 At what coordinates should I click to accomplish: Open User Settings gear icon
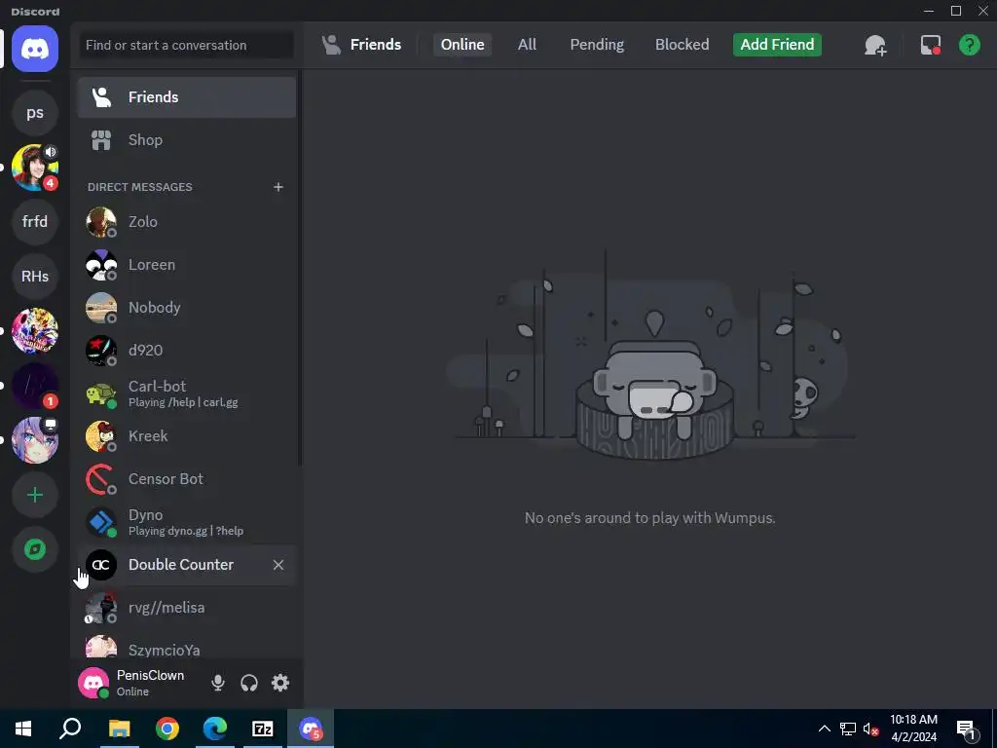280,683
